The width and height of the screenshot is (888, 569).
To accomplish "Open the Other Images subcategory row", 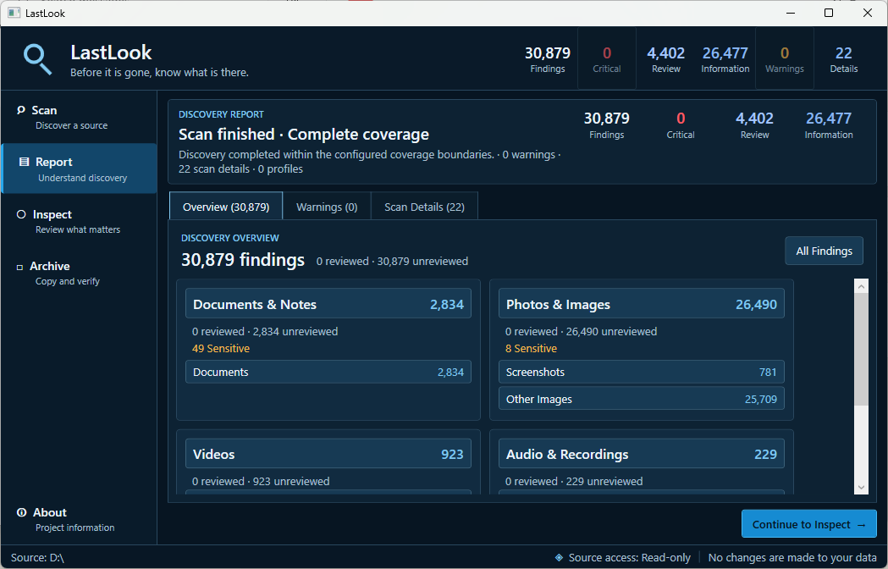I will (x=642, y=399).
